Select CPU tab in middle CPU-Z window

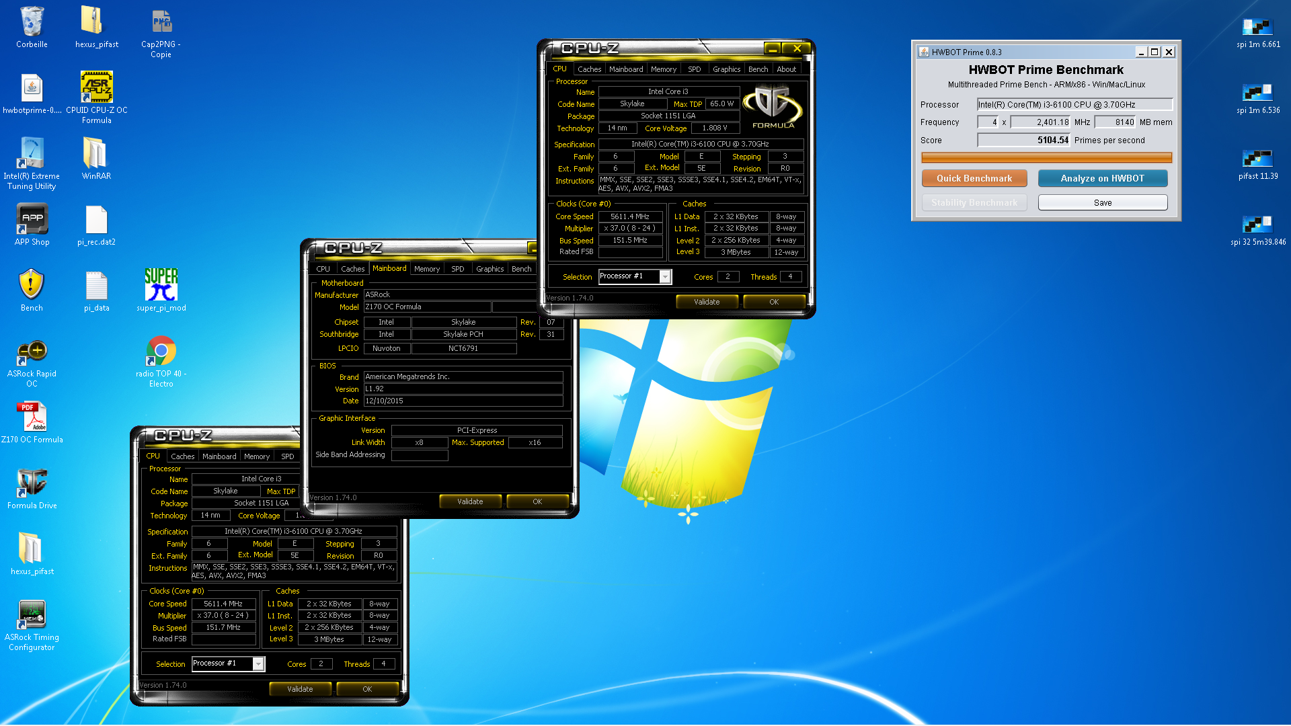323,269
